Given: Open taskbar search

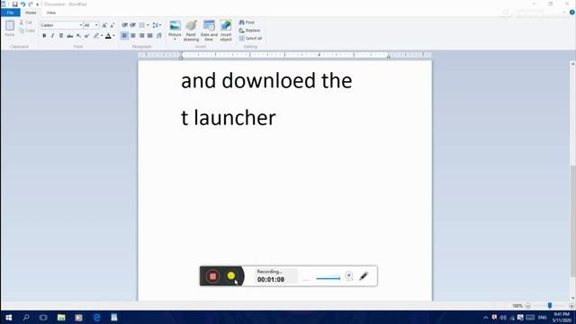Looking at the screenshot, I should (26, 318).
